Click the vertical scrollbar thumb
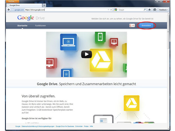The image size is (175, 131). [x=168, y=32]
